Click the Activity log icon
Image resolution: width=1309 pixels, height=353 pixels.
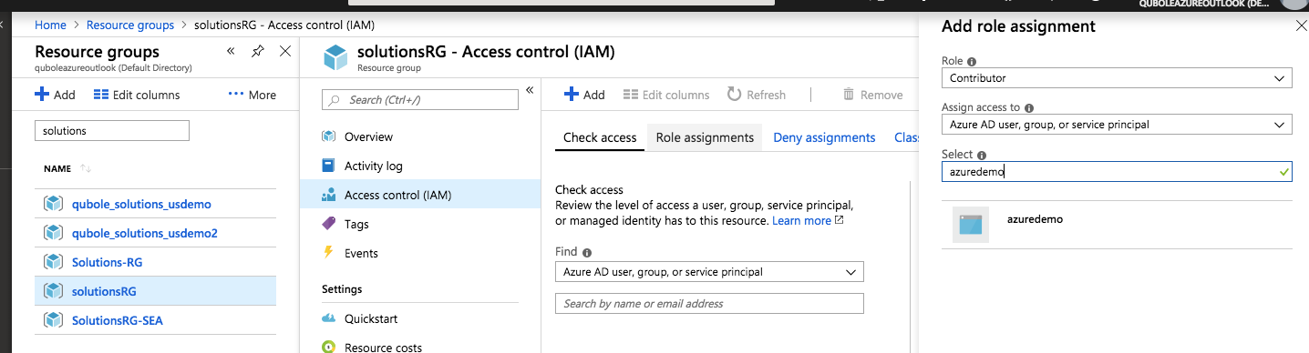coord(328,166)
